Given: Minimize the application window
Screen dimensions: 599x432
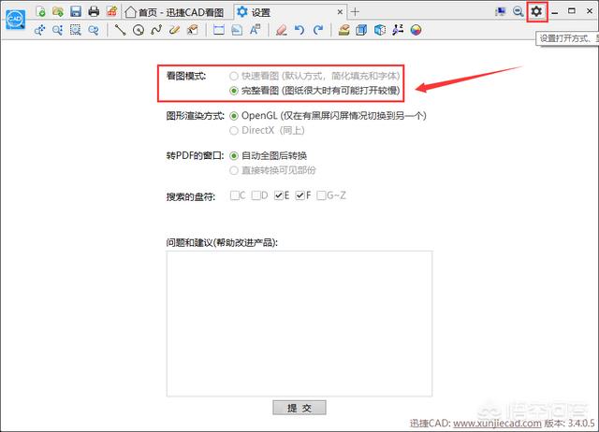Looking at the screenshot, I should pos(555,12).
